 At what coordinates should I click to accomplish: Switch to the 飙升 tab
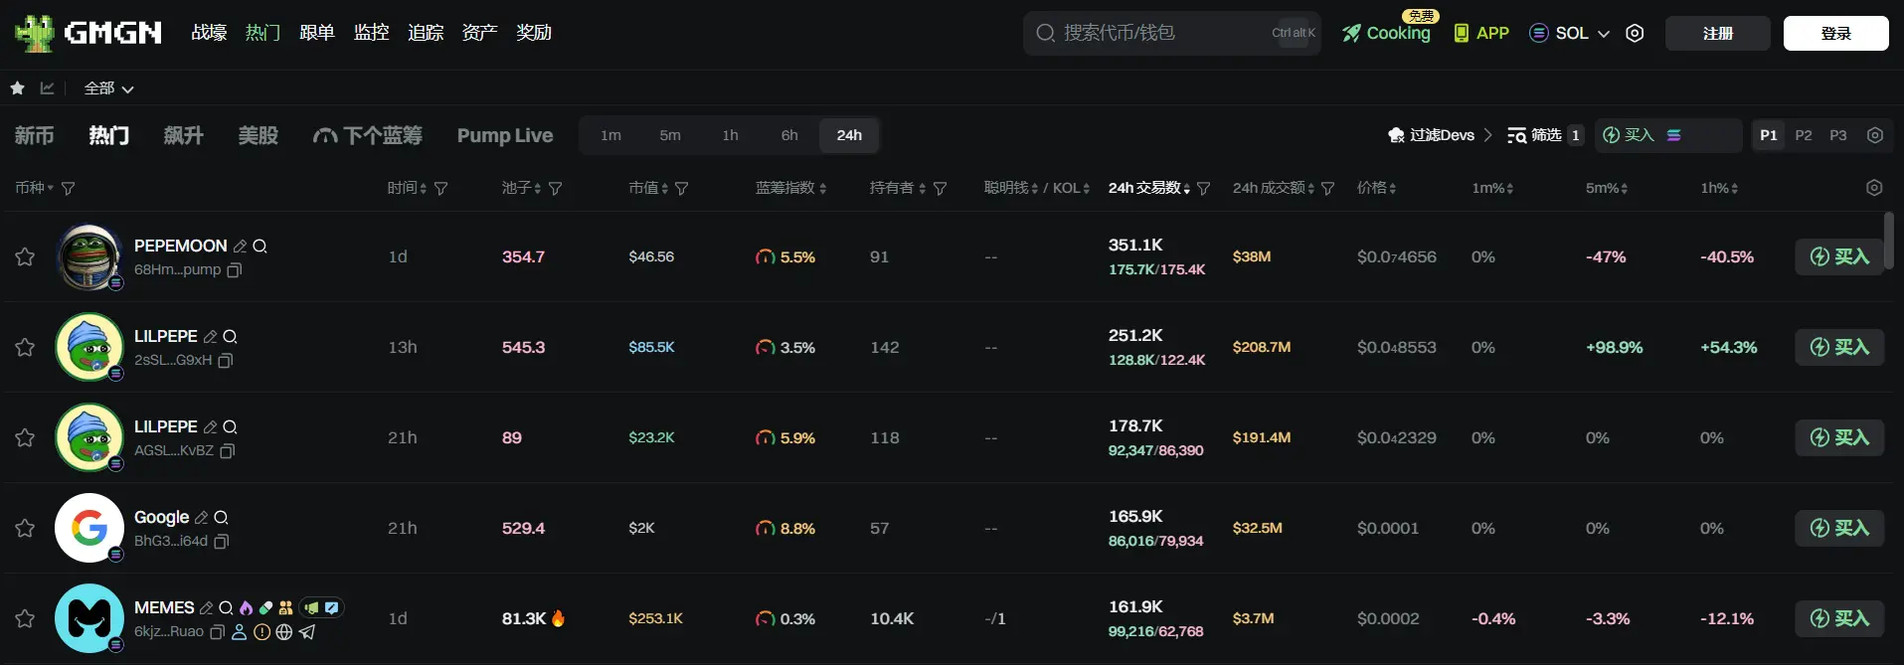click(183, 135)
